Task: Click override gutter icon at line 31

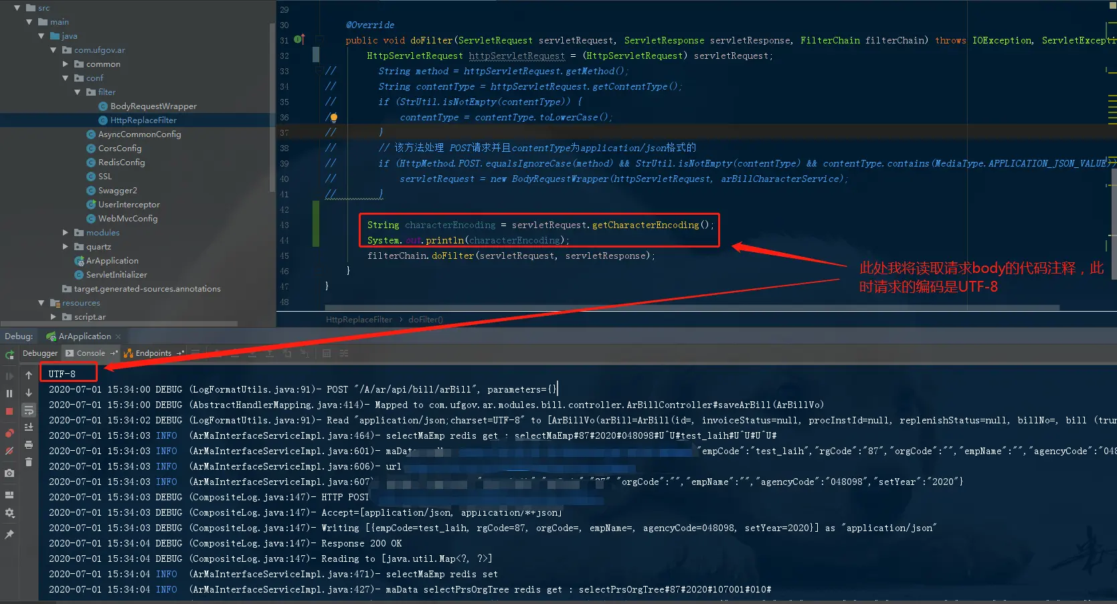Action: pos(299,39)
